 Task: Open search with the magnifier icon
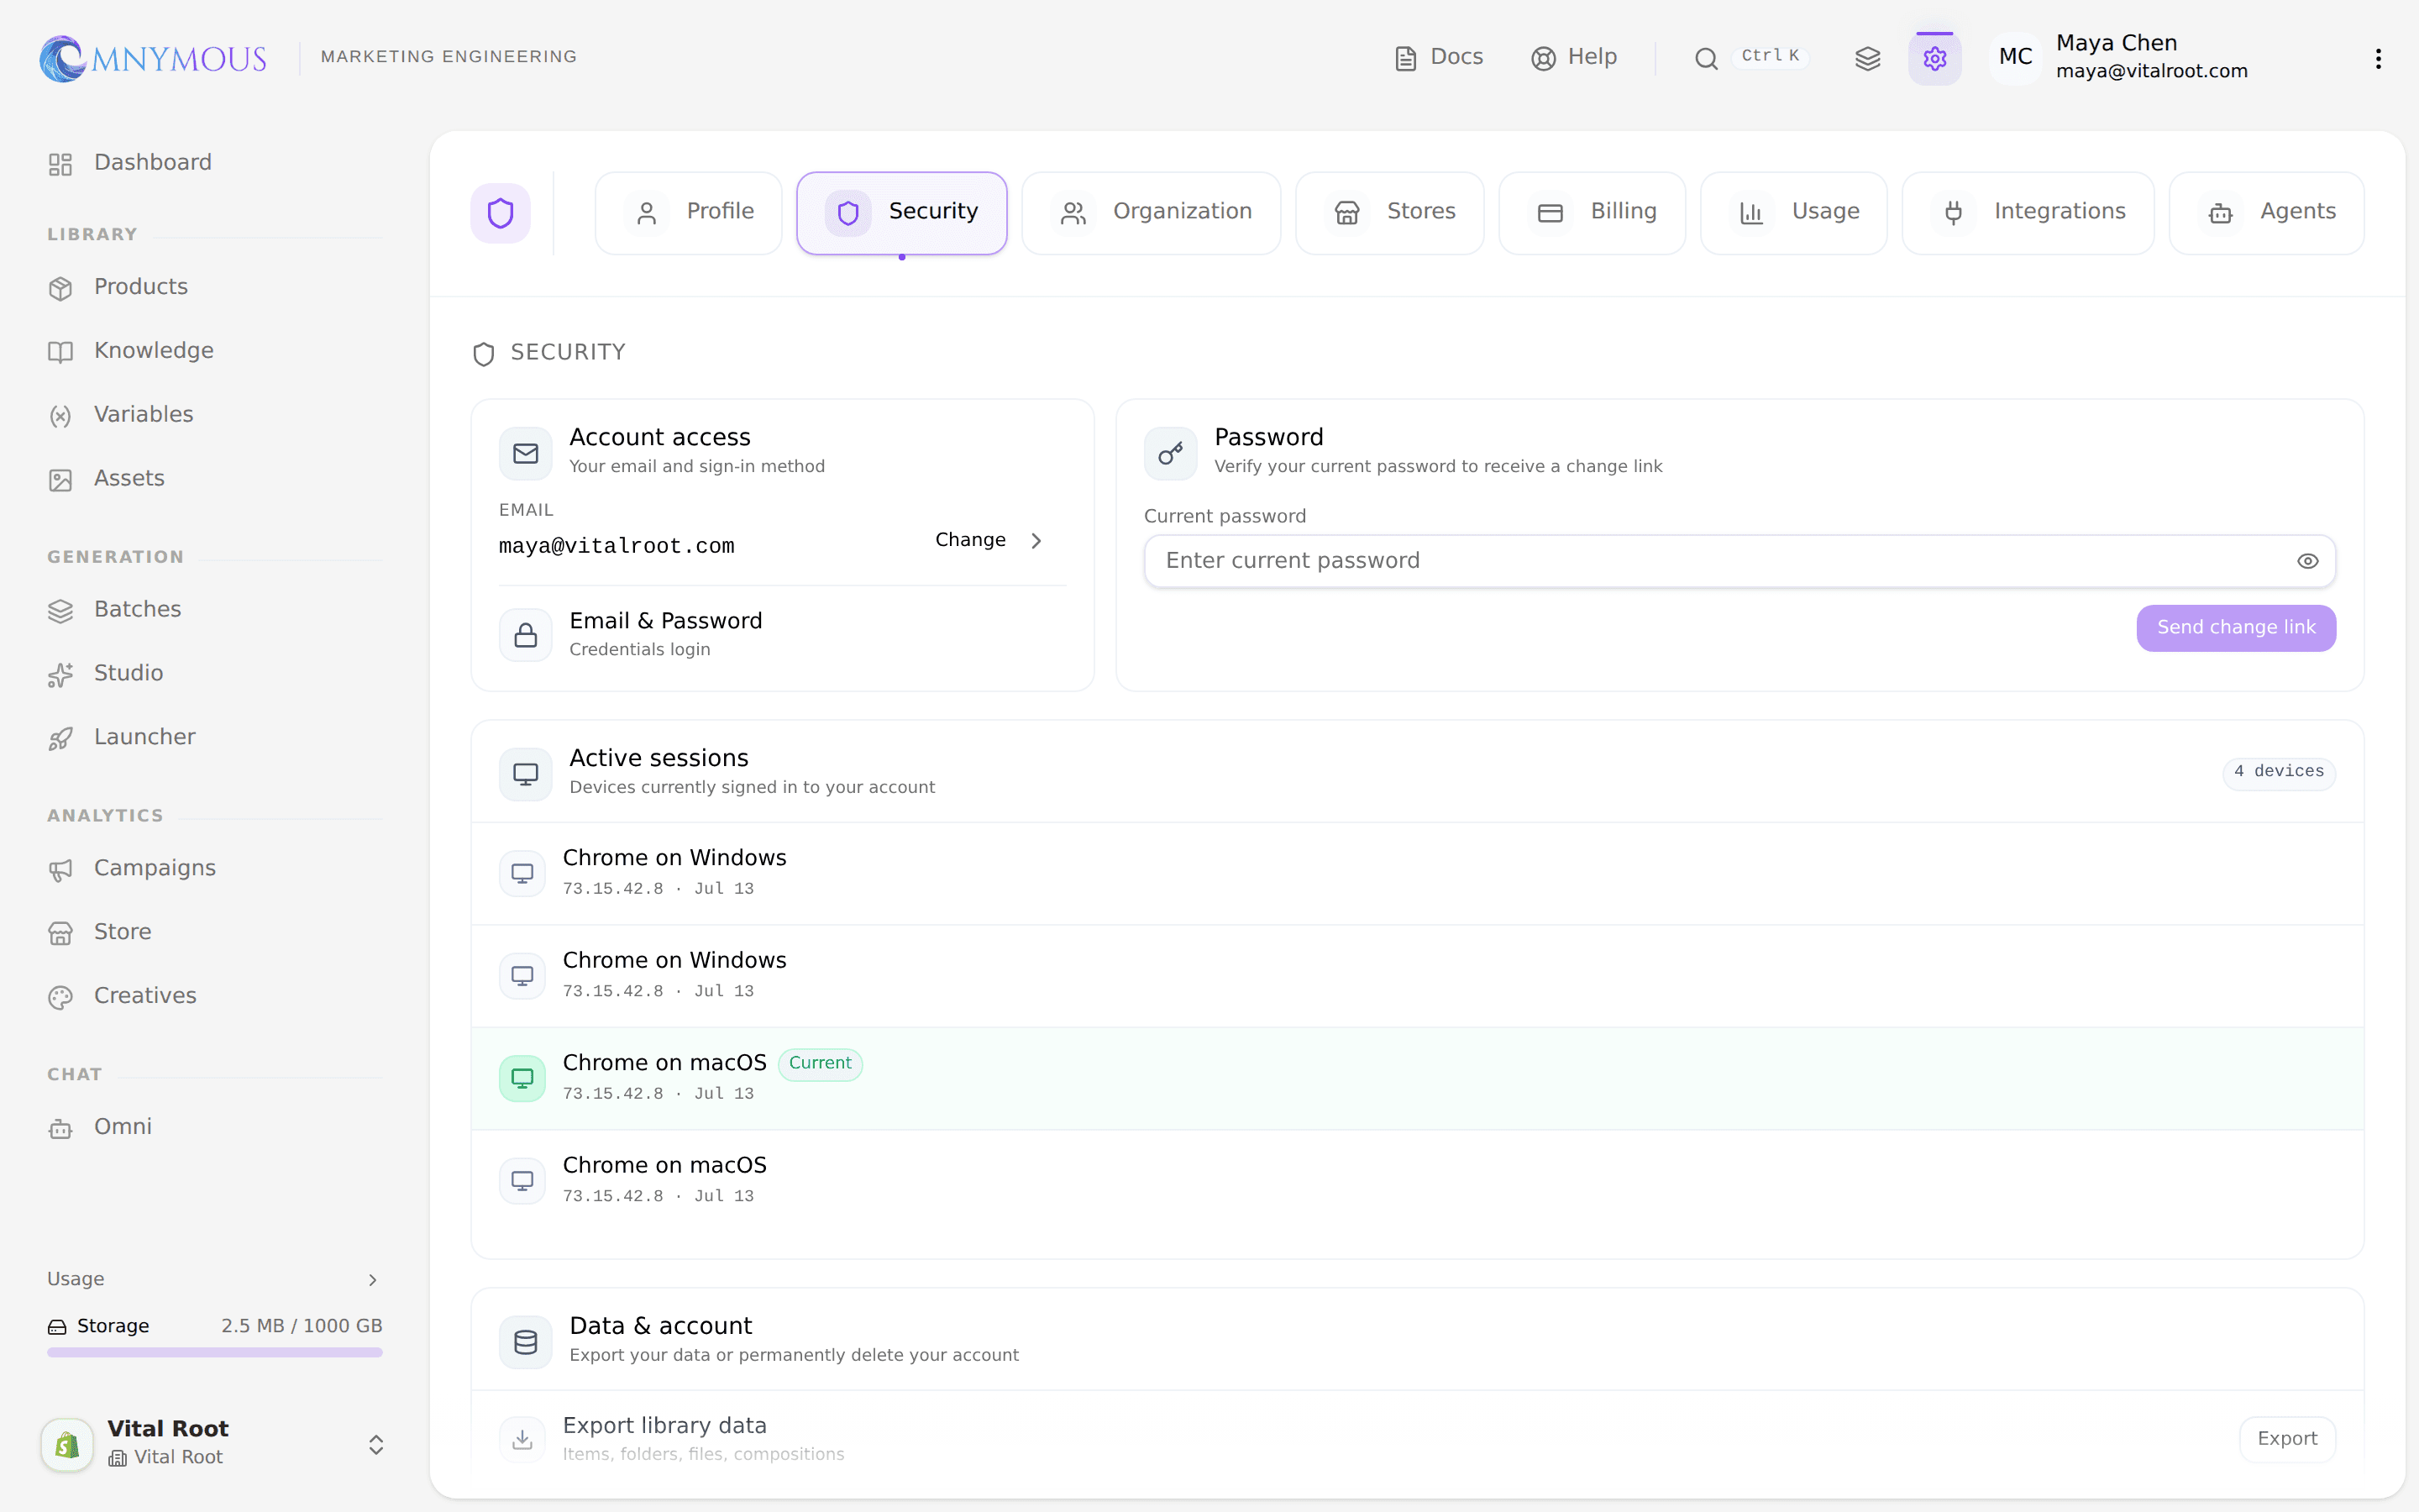click(x=1706, y=58)
